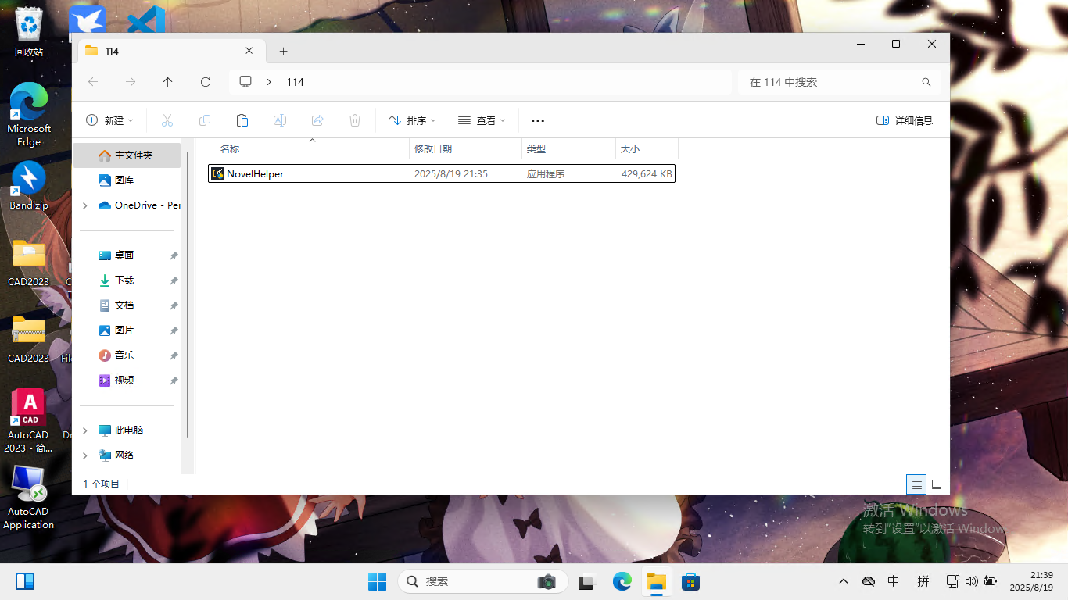Click the Paste icon in toolbar
The image size is (1068, 600).
(242, 120)
